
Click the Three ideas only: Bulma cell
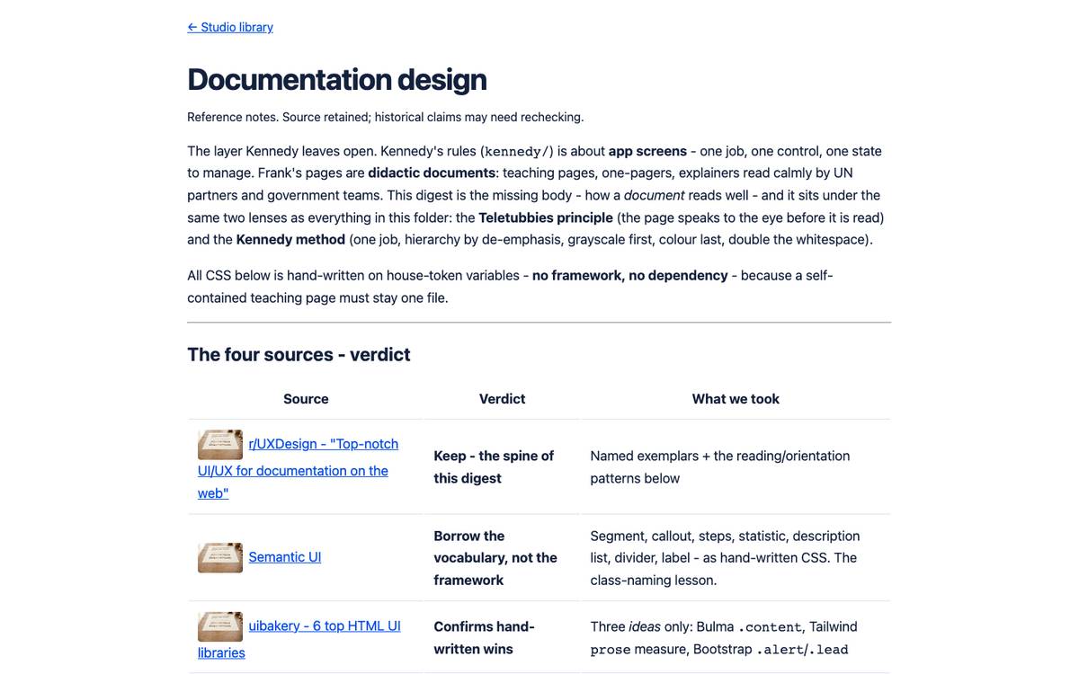(736, 638)
